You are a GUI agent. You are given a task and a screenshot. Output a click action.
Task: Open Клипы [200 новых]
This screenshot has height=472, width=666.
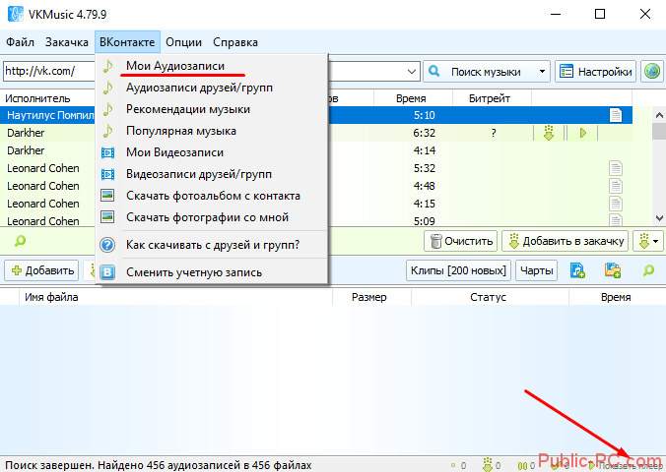458,270
